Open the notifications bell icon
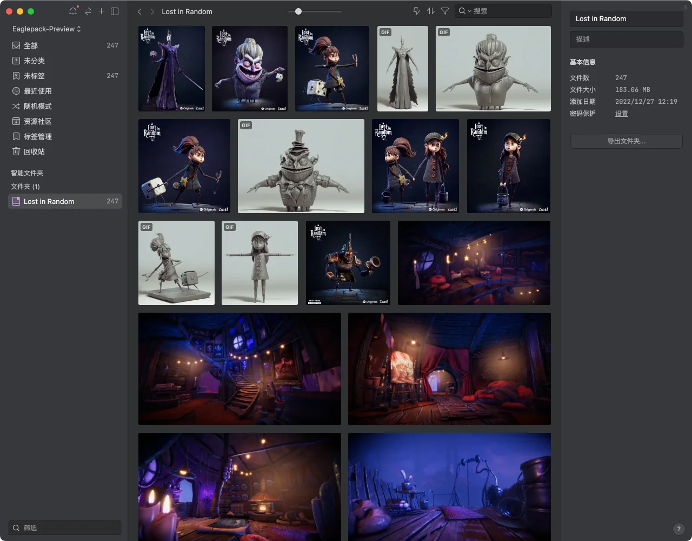The width and height of the screenshot is (692, 541). click(73, 11)
